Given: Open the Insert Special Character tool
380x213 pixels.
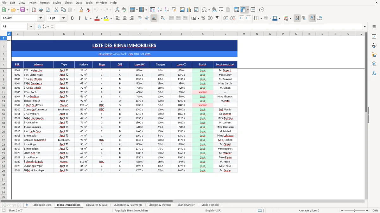Looking at the screenshot, I should point(204,9).
